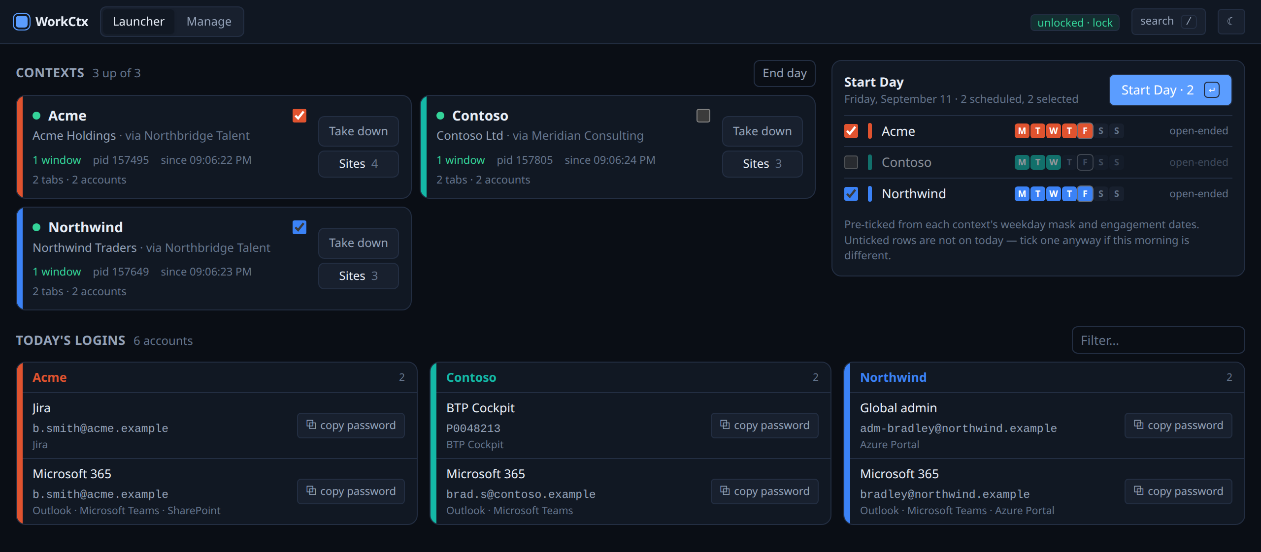Toggle dark mode moon icon
Image resolution: width=1261 pixels, height=552 pixels.
click(x=1230, y=22)
